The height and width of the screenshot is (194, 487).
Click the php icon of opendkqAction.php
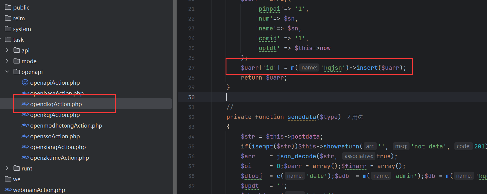coord(25,104)
